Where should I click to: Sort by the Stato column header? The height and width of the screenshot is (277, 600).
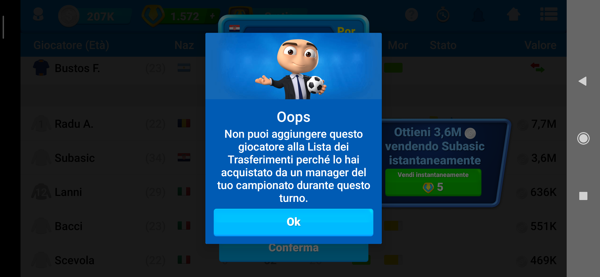click(x=443, y=45)
